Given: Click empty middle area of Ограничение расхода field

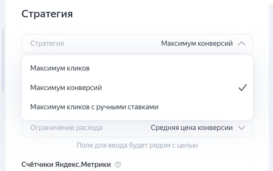Looking at the screenshot, I should point(127,128).
